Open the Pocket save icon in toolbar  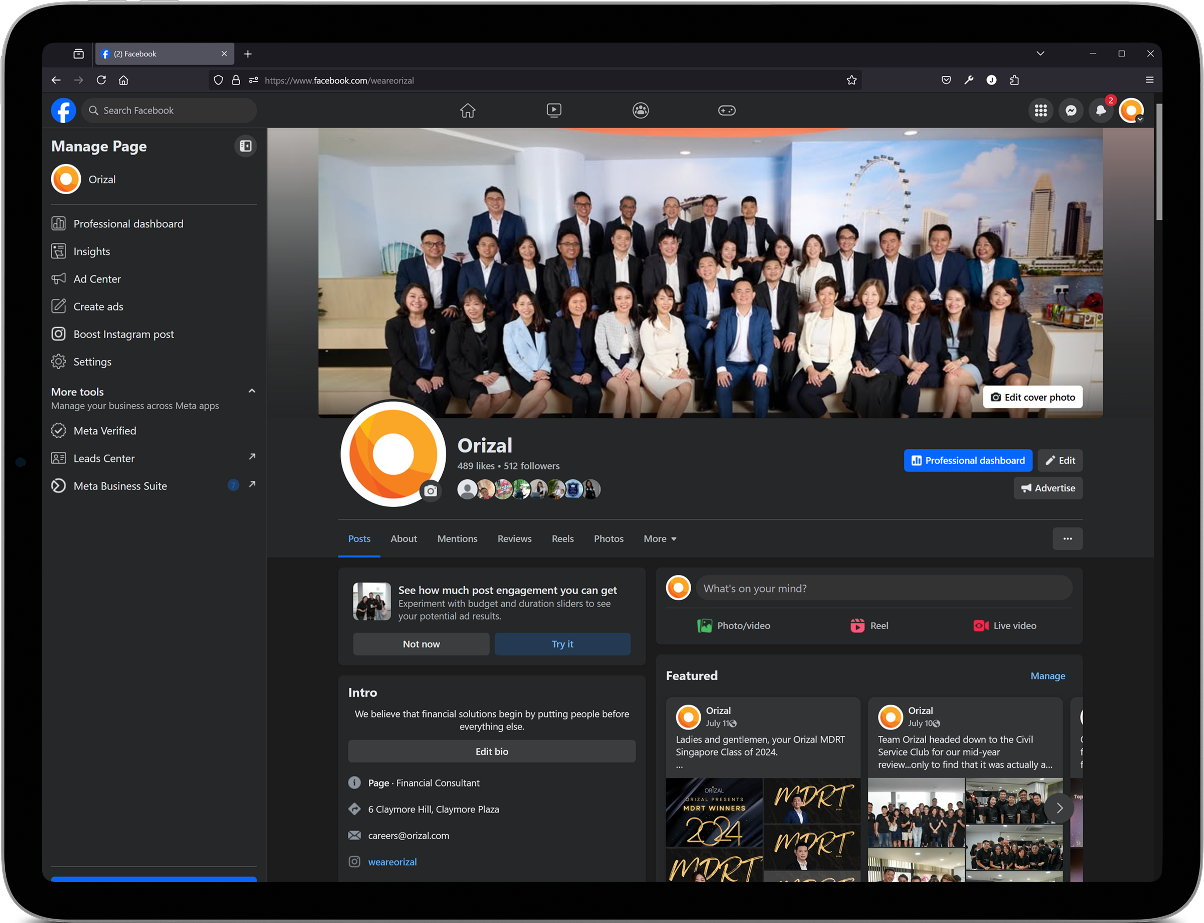[946, 80]
